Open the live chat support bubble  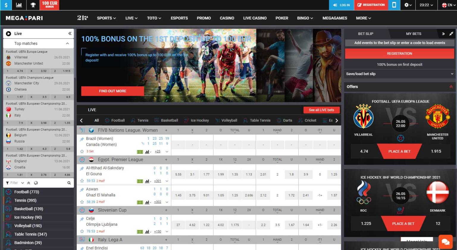(445, 242)
